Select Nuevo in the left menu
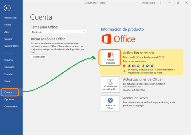 pos(8,25)
